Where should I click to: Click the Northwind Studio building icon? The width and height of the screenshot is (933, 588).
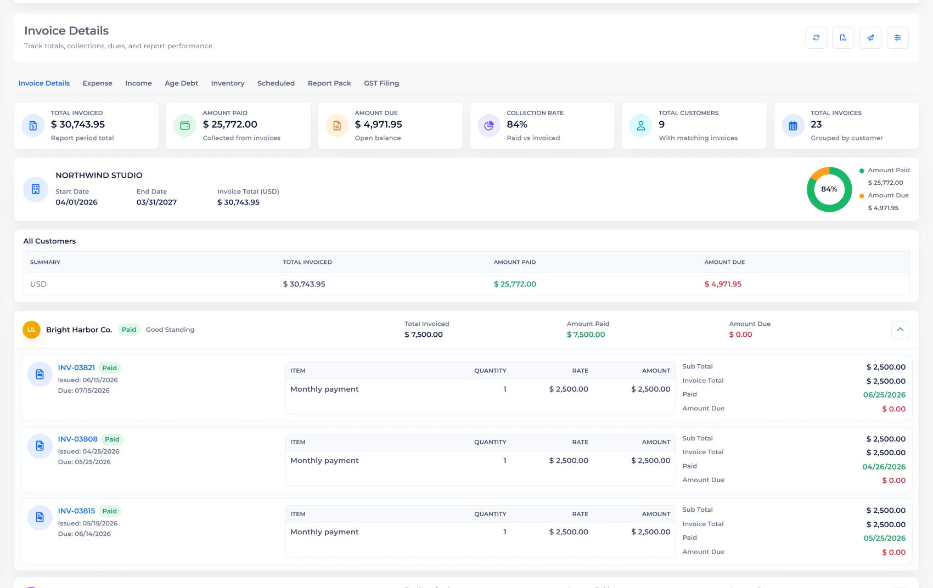coord(36,189)
